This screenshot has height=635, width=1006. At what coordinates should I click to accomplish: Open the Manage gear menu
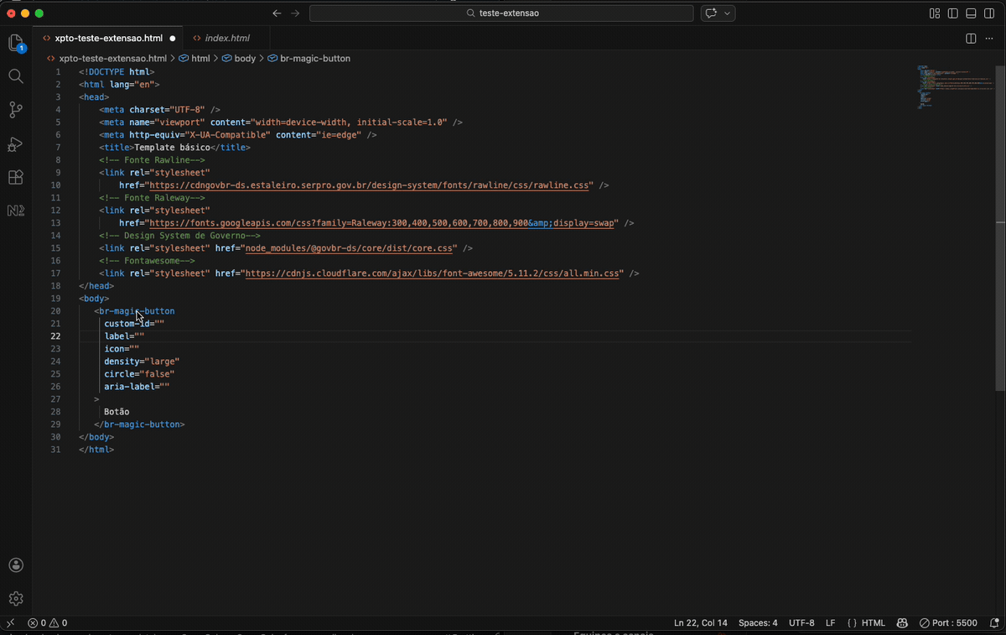pos(16,599)
